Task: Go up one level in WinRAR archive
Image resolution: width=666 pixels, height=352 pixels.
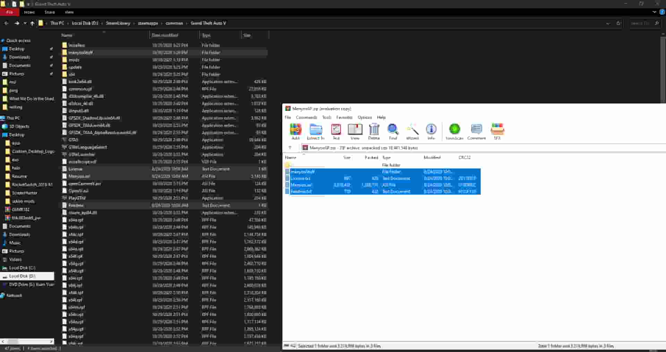Action: pos(290,148)
